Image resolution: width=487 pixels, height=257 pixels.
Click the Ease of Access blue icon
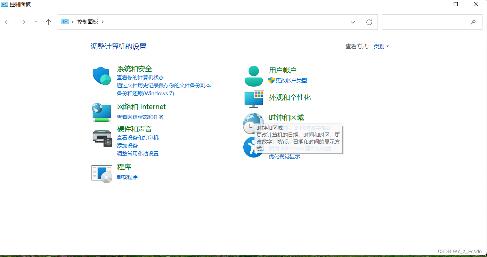(253, 147)
